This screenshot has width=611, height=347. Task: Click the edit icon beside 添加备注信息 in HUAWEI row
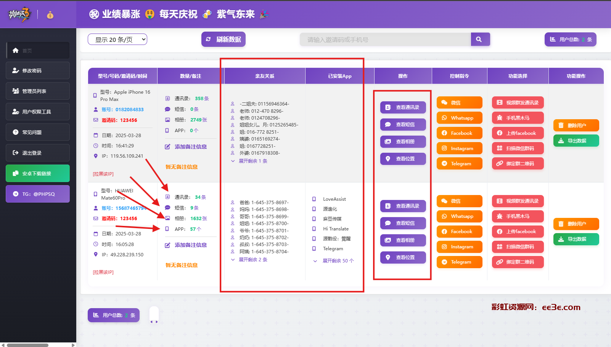[167, 245]
